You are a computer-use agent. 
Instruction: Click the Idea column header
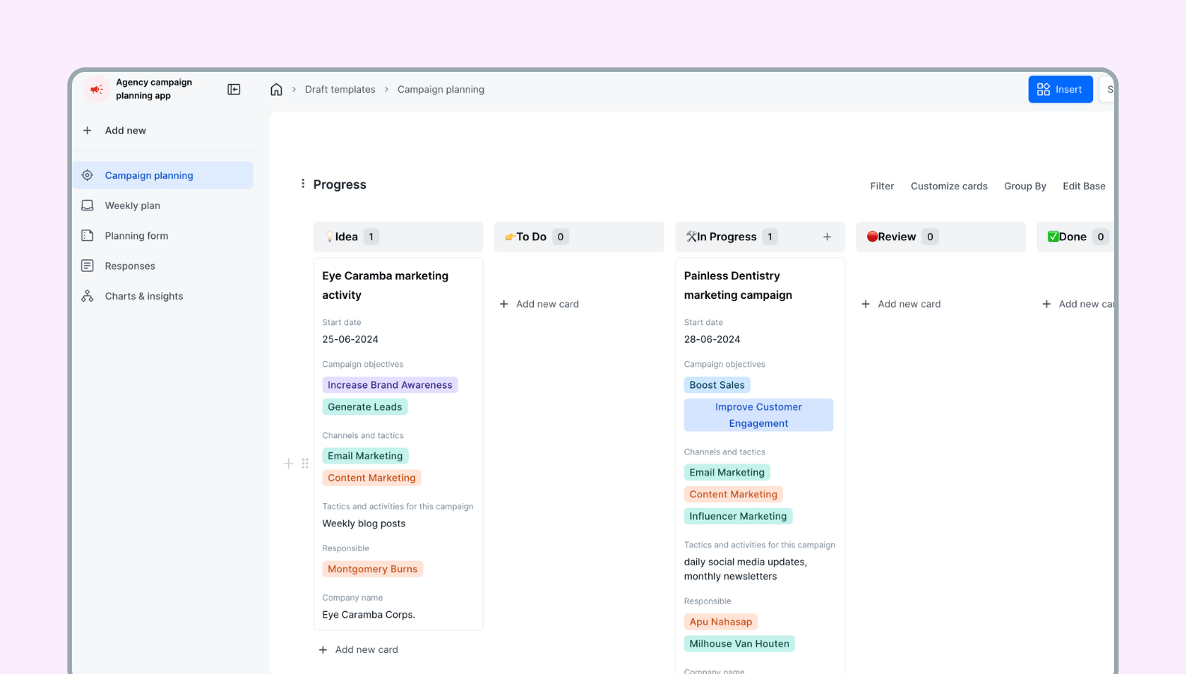[x=398, y=237]
